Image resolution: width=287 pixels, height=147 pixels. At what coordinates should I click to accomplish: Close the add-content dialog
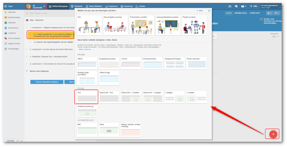pos(209,11)
